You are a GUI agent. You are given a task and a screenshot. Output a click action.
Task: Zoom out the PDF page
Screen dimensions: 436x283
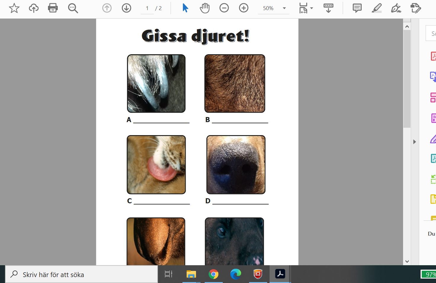click(224, 8)
